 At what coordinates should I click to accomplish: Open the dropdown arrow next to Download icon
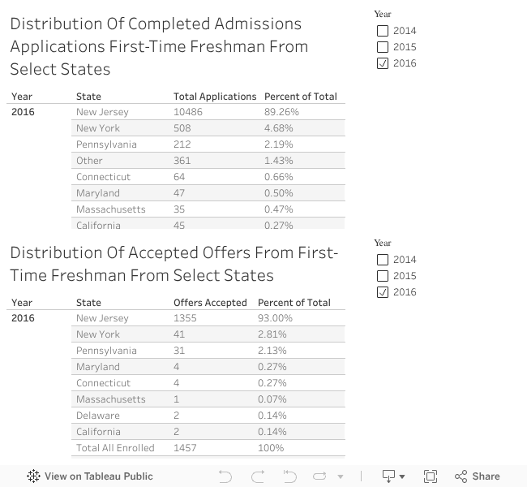coord(402,477)
